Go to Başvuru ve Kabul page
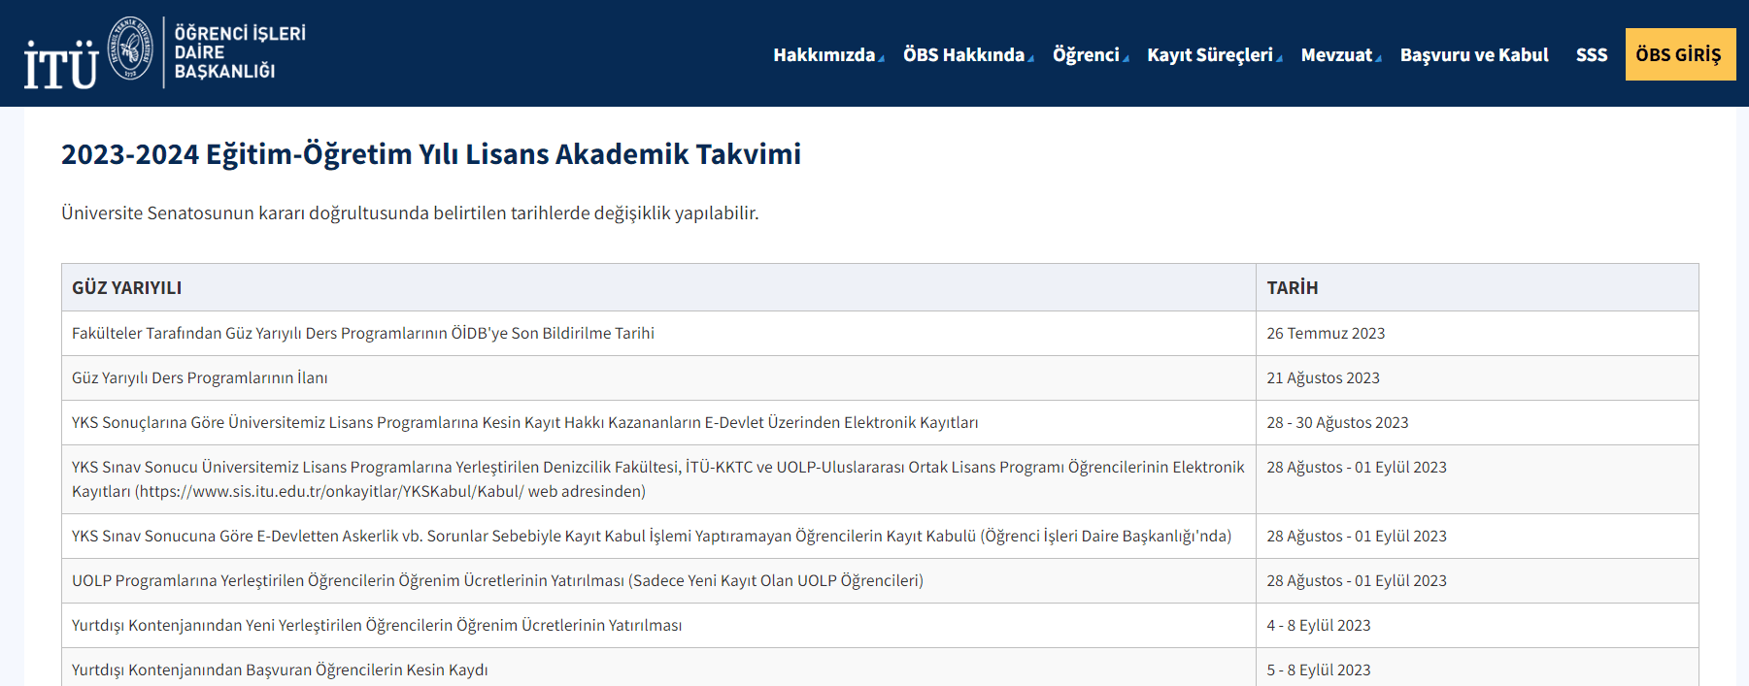The height and width of the screenshot is (686, 1749). 1474,55
